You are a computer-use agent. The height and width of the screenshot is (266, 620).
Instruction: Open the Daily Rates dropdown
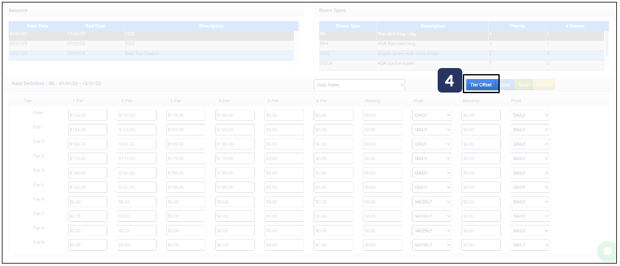pyautogui.click(x=359, y=85)
